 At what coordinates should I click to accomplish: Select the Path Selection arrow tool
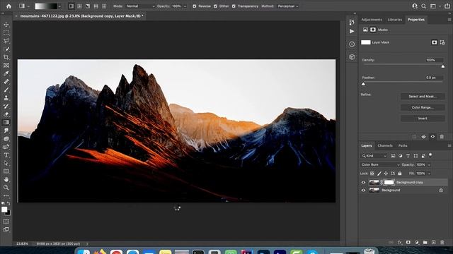click(x=6, y=163)
